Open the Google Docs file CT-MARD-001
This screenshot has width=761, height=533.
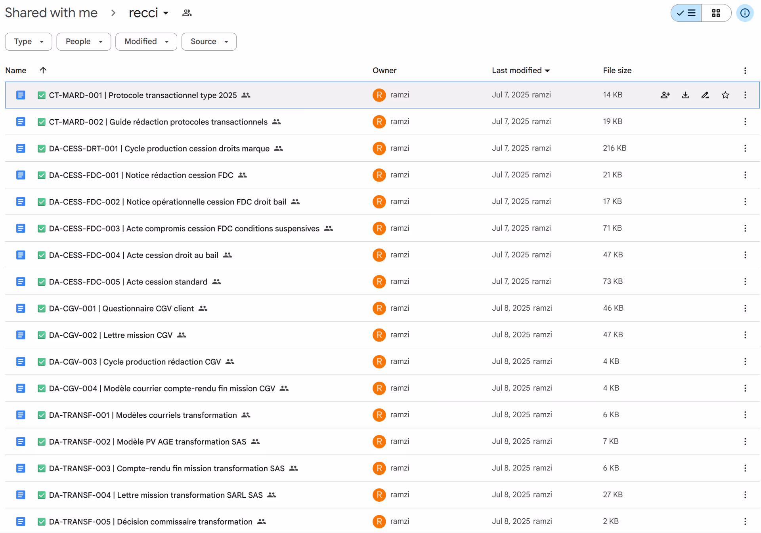(143, 95)
